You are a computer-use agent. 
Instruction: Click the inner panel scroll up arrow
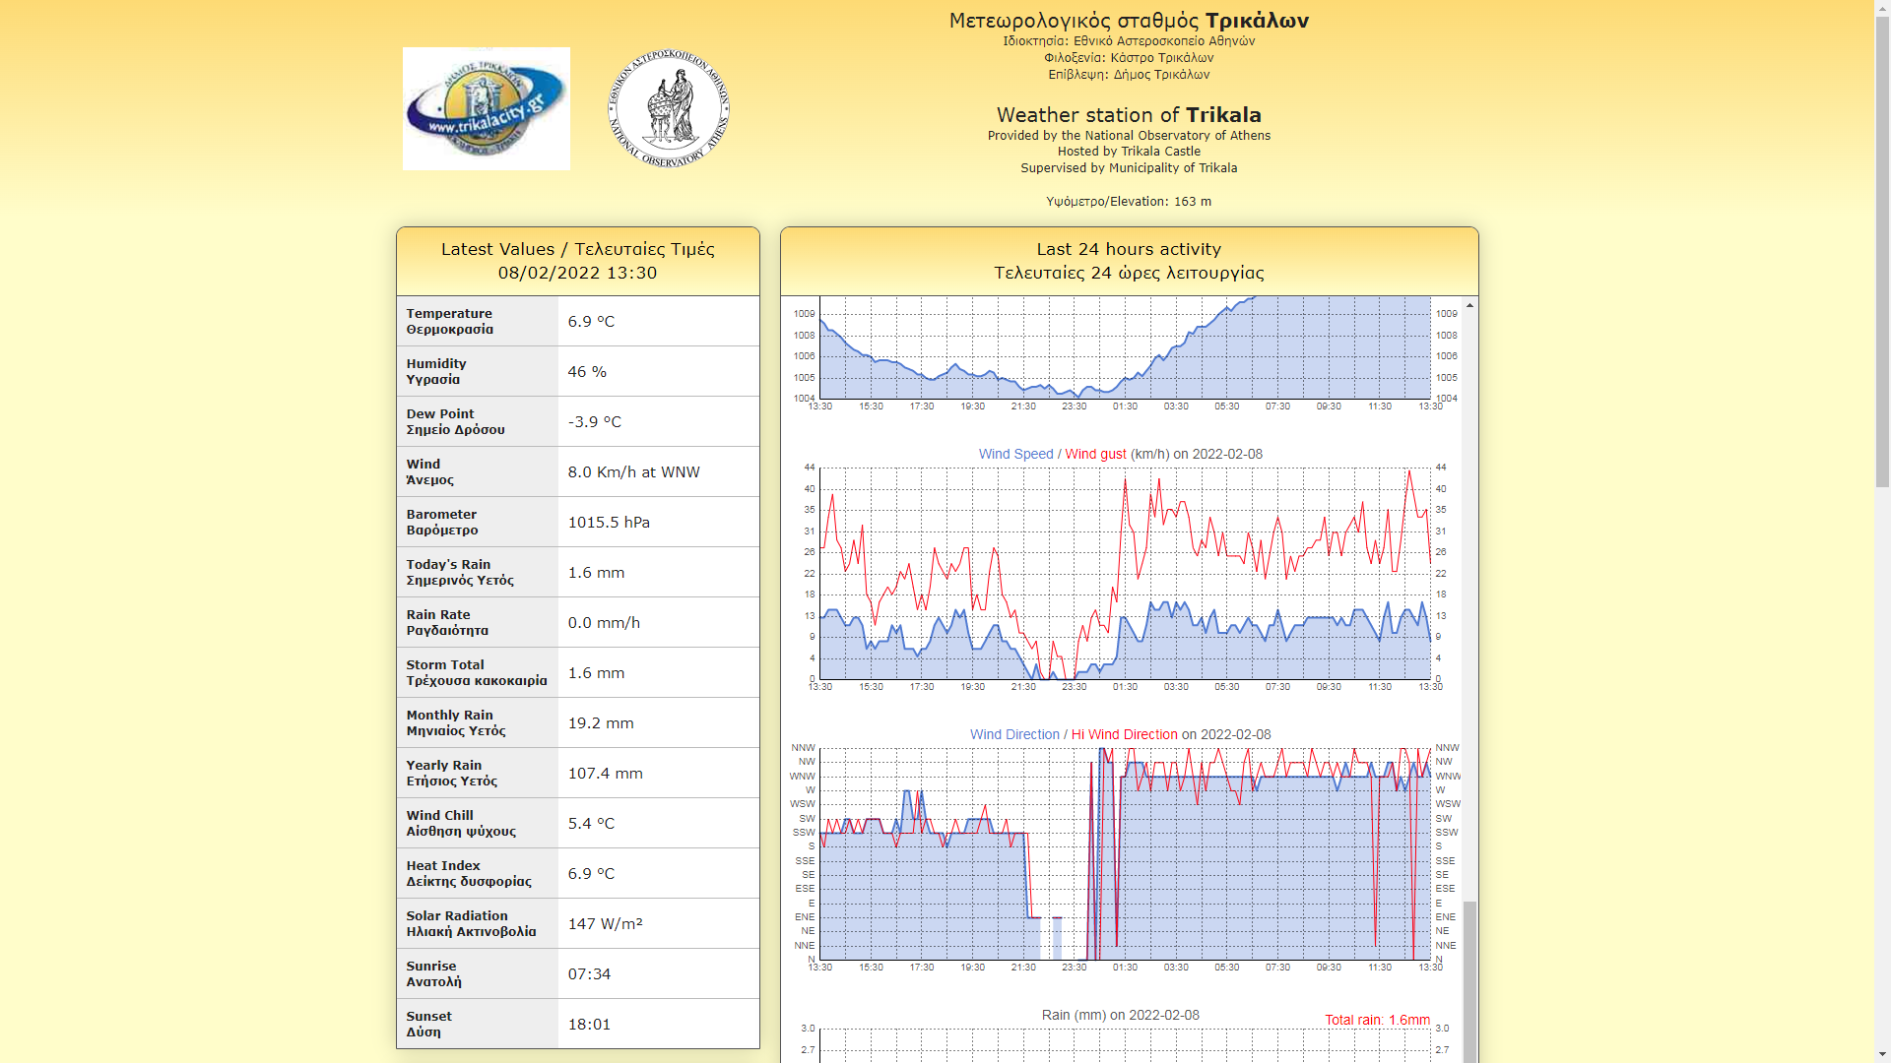pos(1469,306)
